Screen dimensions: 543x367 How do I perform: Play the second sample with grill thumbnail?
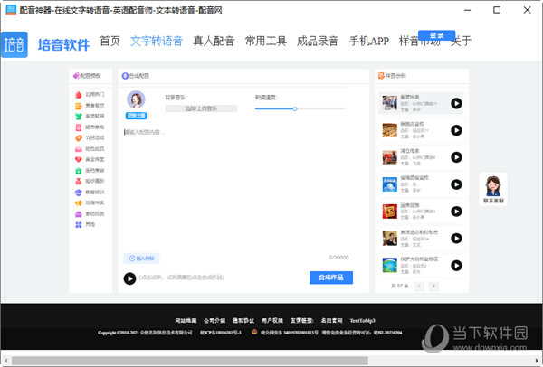tap(456, 130)
